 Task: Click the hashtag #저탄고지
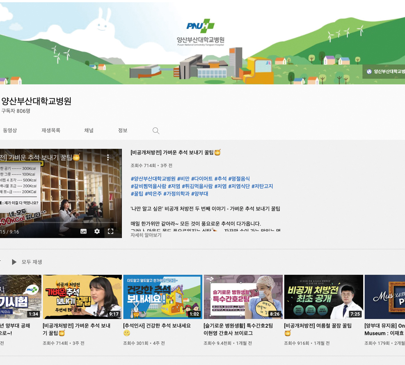263,186
